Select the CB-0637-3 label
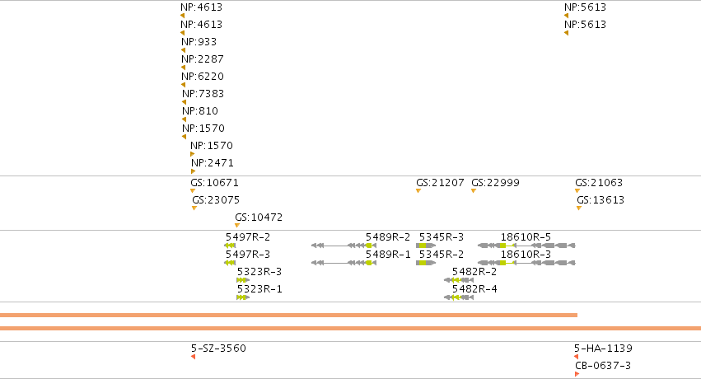This screenshot has width=701, height=379. [x=603, y=366]
